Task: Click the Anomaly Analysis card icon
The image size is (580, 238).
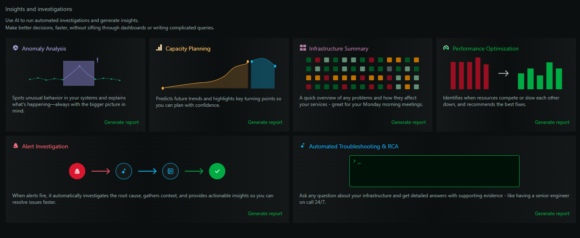Action: tap(16, 48)
